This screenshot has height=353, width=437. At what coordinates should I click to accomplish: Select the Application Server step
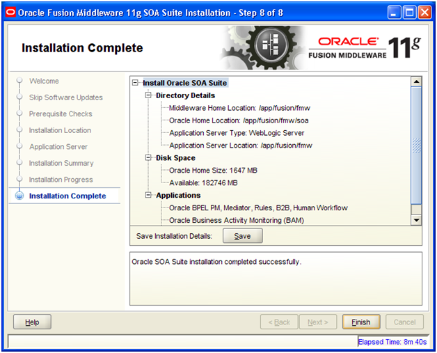58,147
